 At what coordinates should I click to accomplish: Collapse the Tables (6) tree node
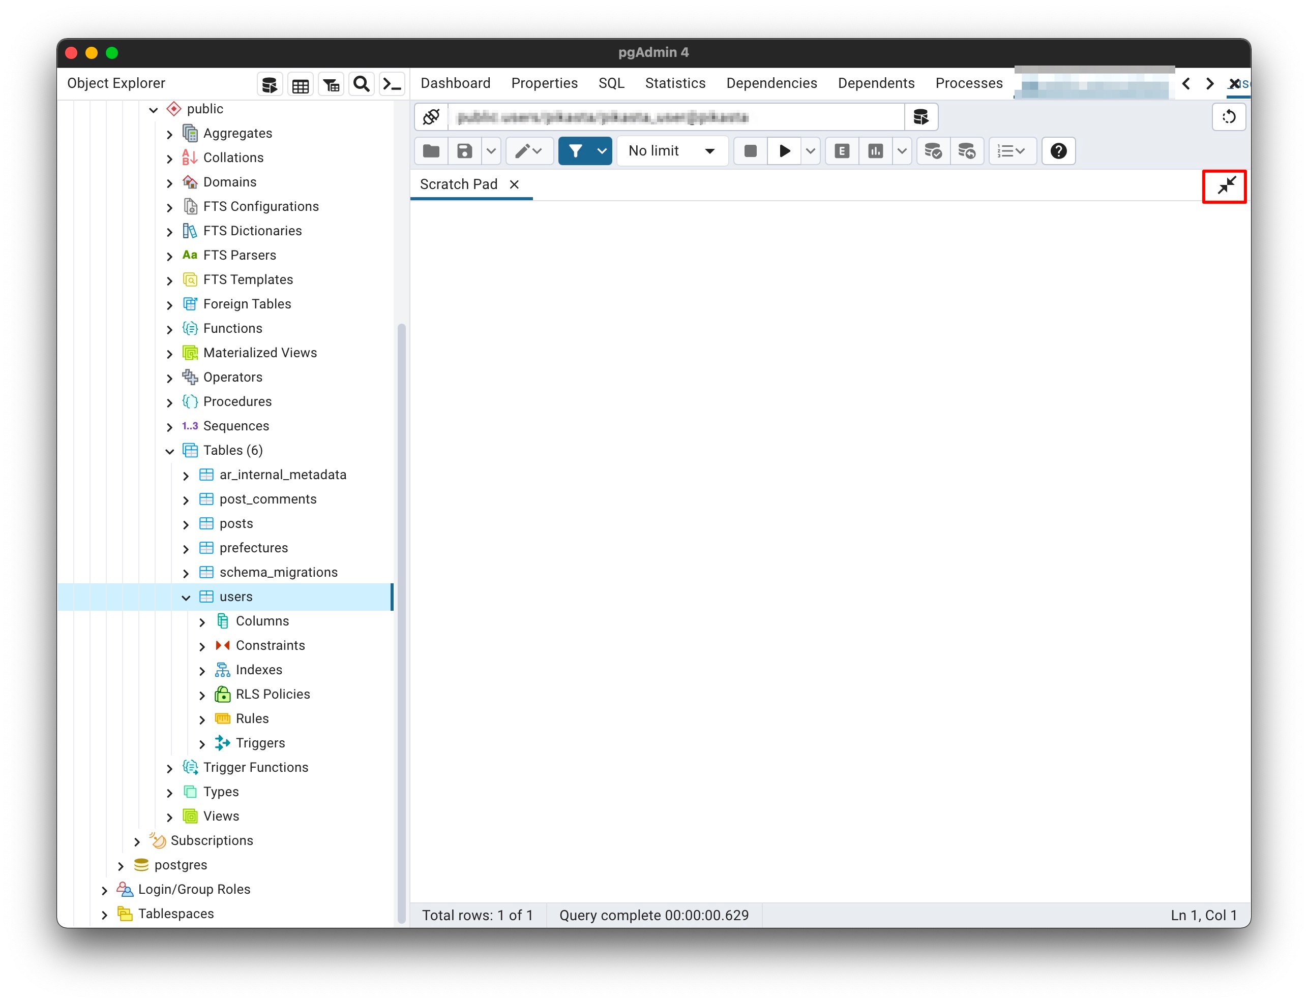tap(170, 451)
